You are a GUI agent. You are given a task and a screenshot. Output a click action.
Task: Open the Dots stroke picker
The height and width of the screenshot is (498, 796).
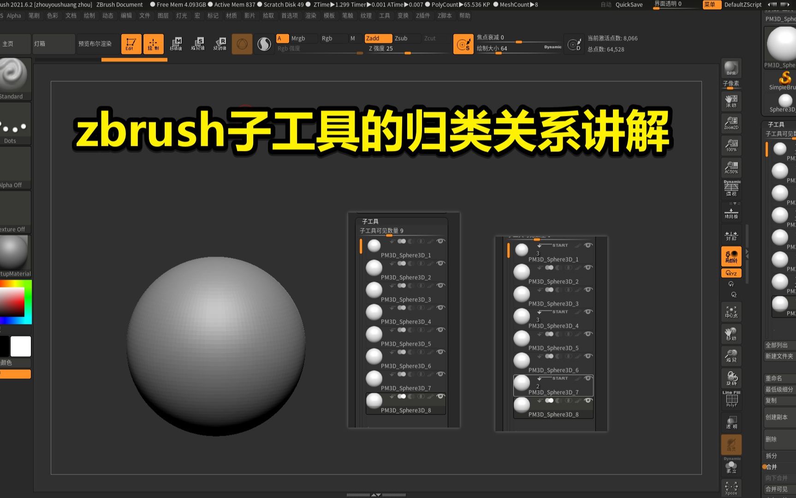tap(15, 124)
